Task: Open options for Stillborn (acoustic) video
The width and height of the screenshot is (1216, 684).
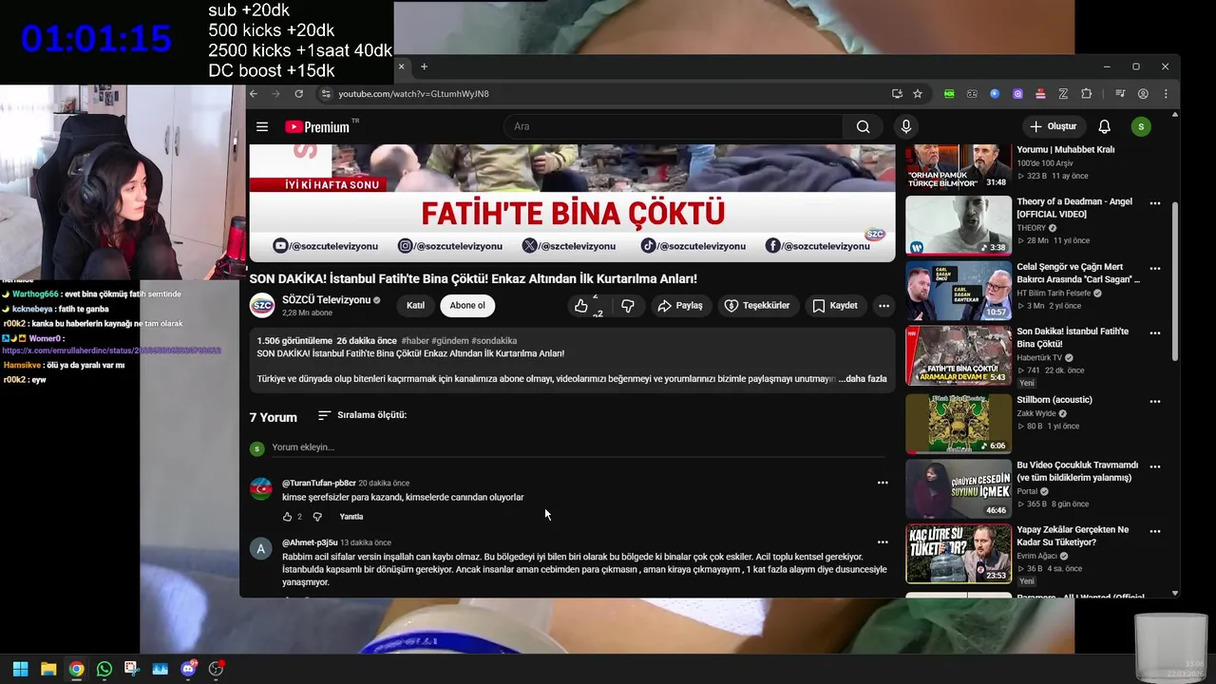Action: [x=1155, y=401]
